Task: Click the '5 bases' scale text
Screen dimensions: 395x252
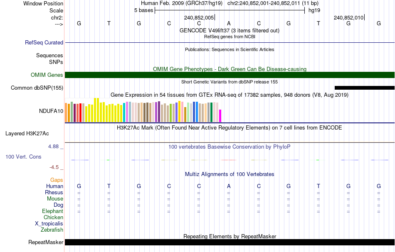Action: (x=143, y=10)
